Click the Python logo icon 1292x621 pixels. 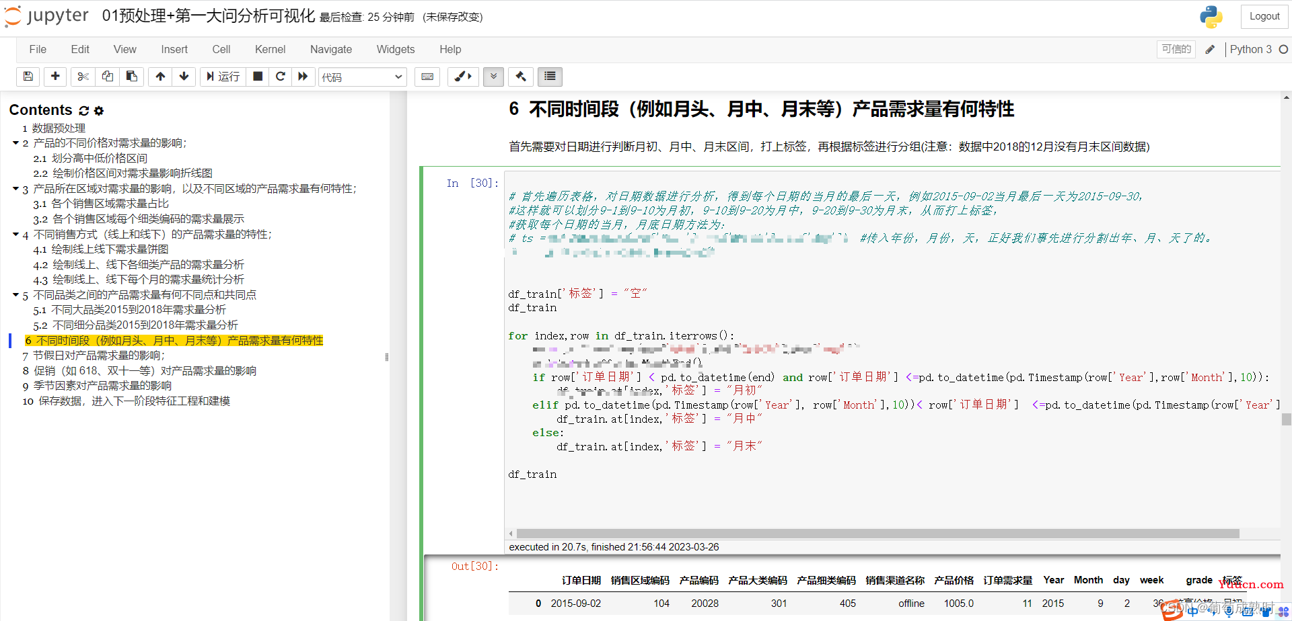(x=1211, y=17)
